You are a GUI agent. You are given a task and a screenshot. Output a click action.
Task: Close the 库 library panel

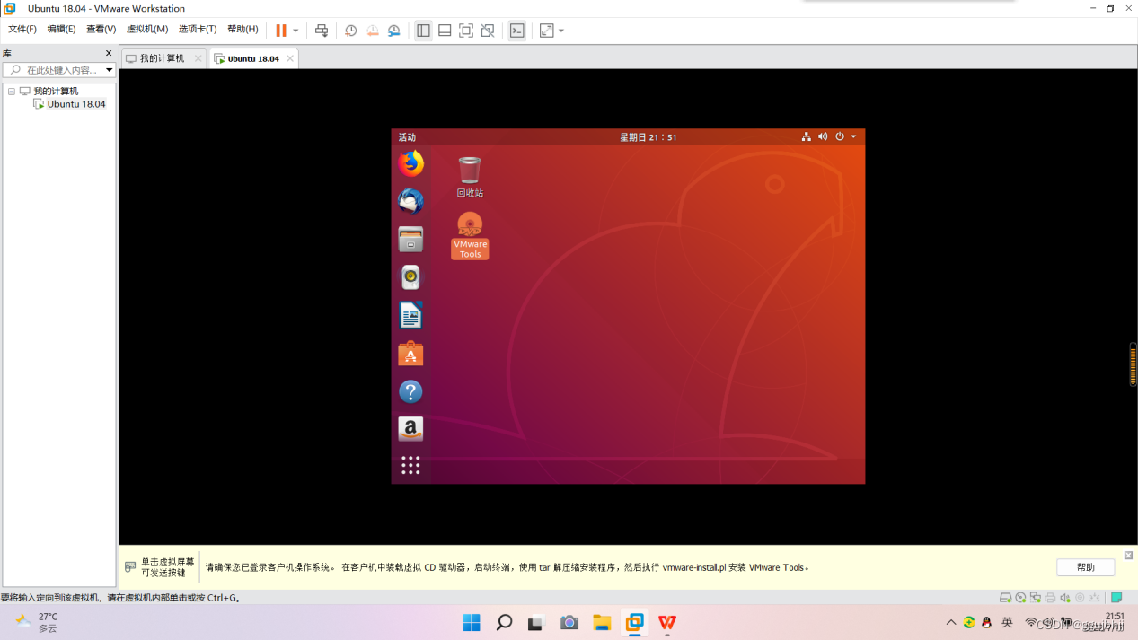(109, 53)
